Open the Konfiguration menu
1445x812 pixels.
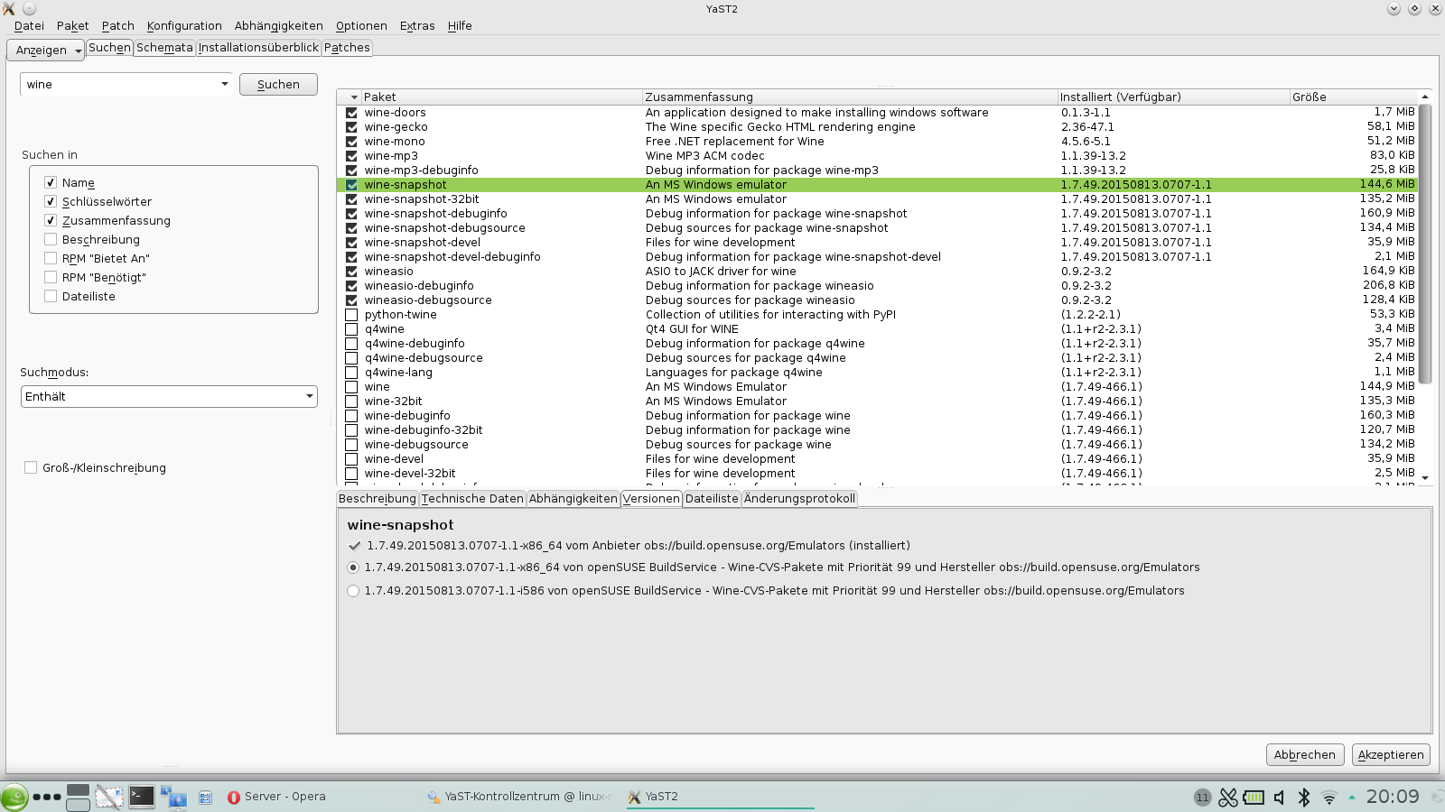tap(184, 25)
